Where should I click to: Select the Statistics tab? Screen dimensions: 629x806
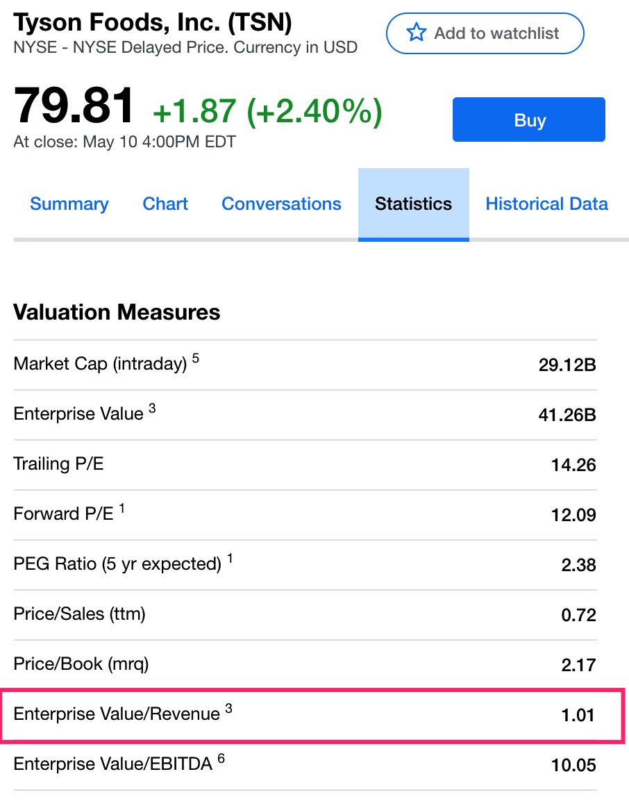click(413, 204)
